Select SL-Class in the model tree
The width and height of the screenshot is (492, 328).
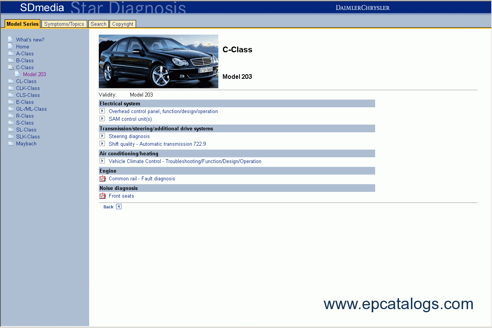coord(26,130)
